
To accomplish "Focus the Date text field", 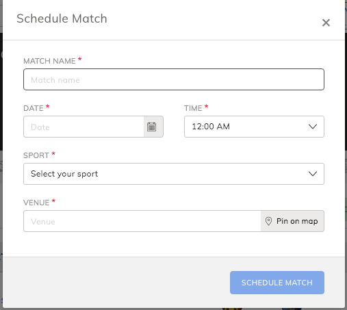I will tap(83, 127).
